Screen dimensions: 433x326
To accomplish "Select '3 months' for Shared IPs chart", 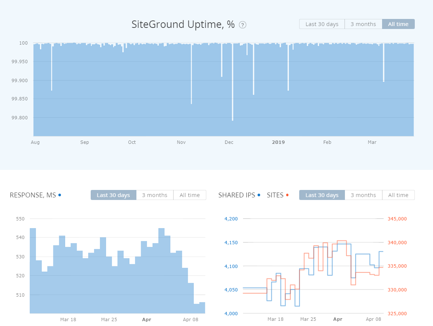I will click(x=363, y=195).
